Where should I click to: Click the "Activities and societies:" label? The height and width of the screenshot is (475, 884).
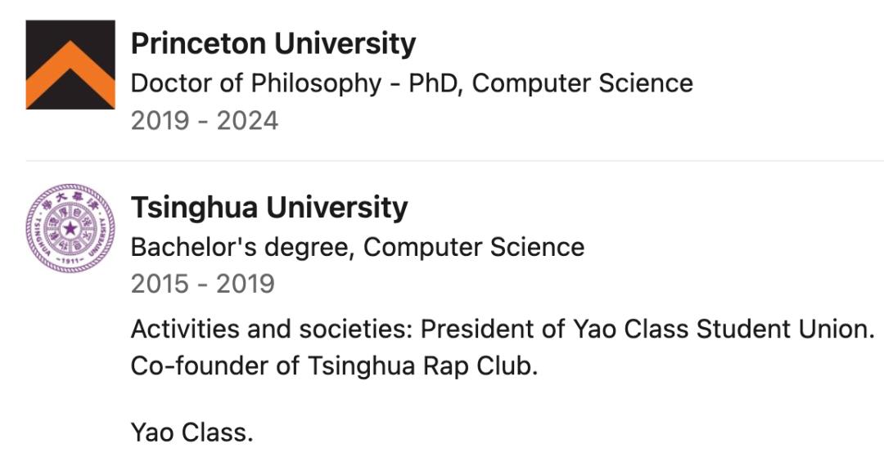click(x=272, y=329)
